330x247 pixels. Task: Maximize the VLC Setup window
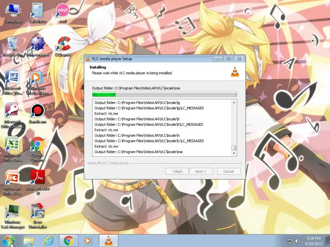pyautogui.click(x=228, y=59)
